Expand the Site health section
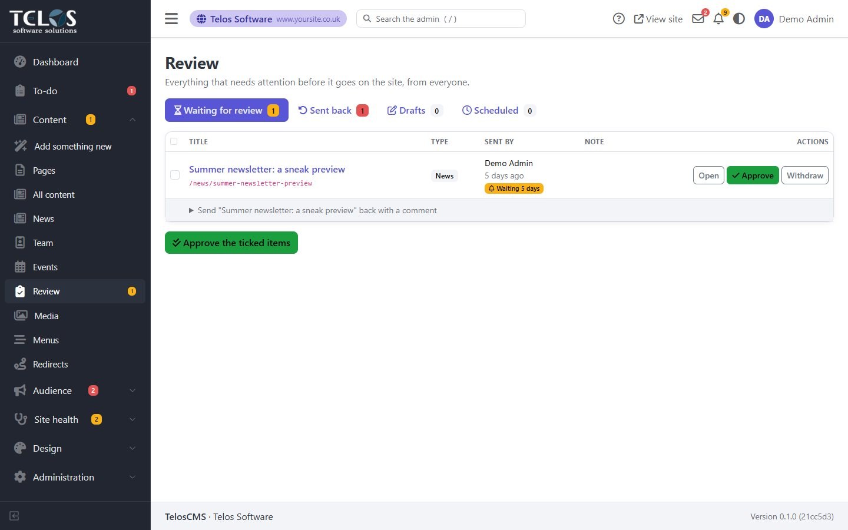Viewport: 848px width, 530px height. pyautogui.click(x=75, y=419)
